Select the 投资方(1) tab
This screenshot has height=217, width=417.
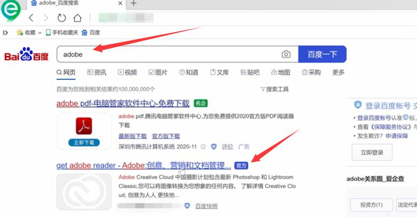pyautogui.click(x=371, y=205)
